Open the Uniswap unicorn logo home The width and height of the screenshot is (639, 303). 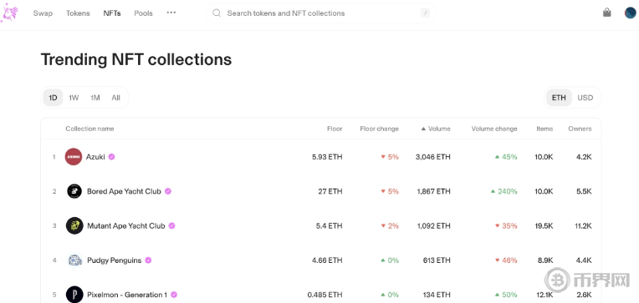coord(9,13)
